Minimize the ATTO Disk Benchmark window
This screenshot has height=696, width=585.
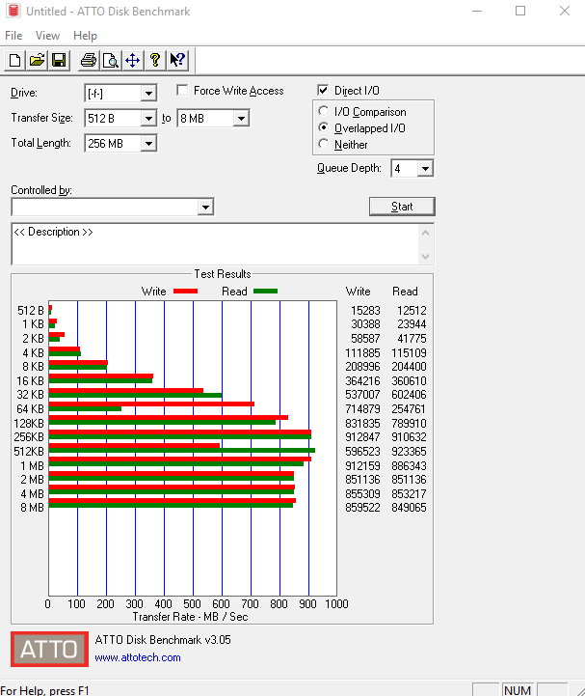477,11
